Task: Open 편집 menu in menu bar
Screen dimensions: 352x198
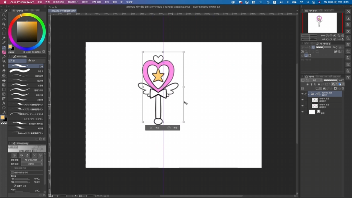Action: pyautogui.click(x=47, y=2)
